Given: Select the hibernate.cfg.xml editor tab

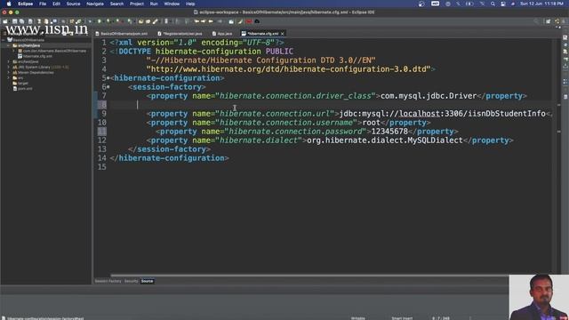Looking at the screenshot, I should click(x=263, y=34).
